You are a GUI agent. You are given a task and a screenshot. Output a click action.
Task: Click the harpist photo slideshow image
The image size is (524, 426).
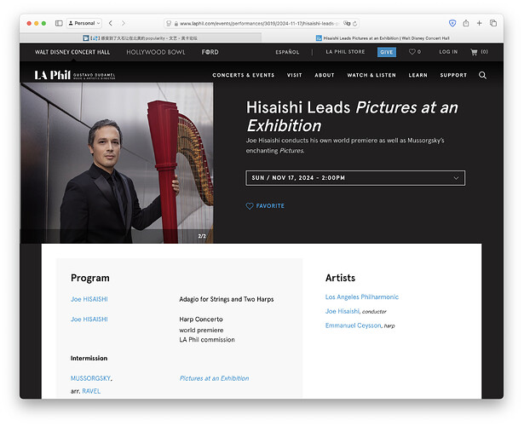[x=117, y=163]
